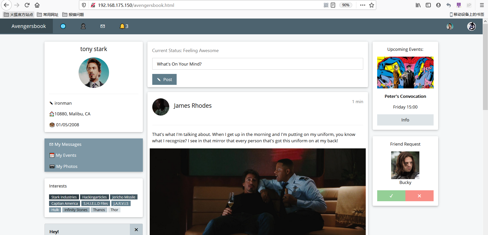Click the Avengers logo icon in navbar
Screen dimensions: 488x235
(x=471, y=26)
